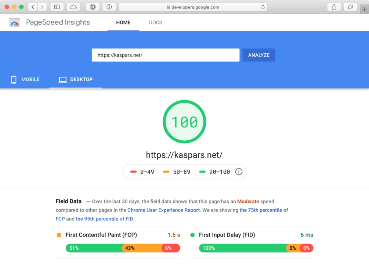Click the green FID circle indicator
Screen dimensions: 369x264
[x=192, y=235]
